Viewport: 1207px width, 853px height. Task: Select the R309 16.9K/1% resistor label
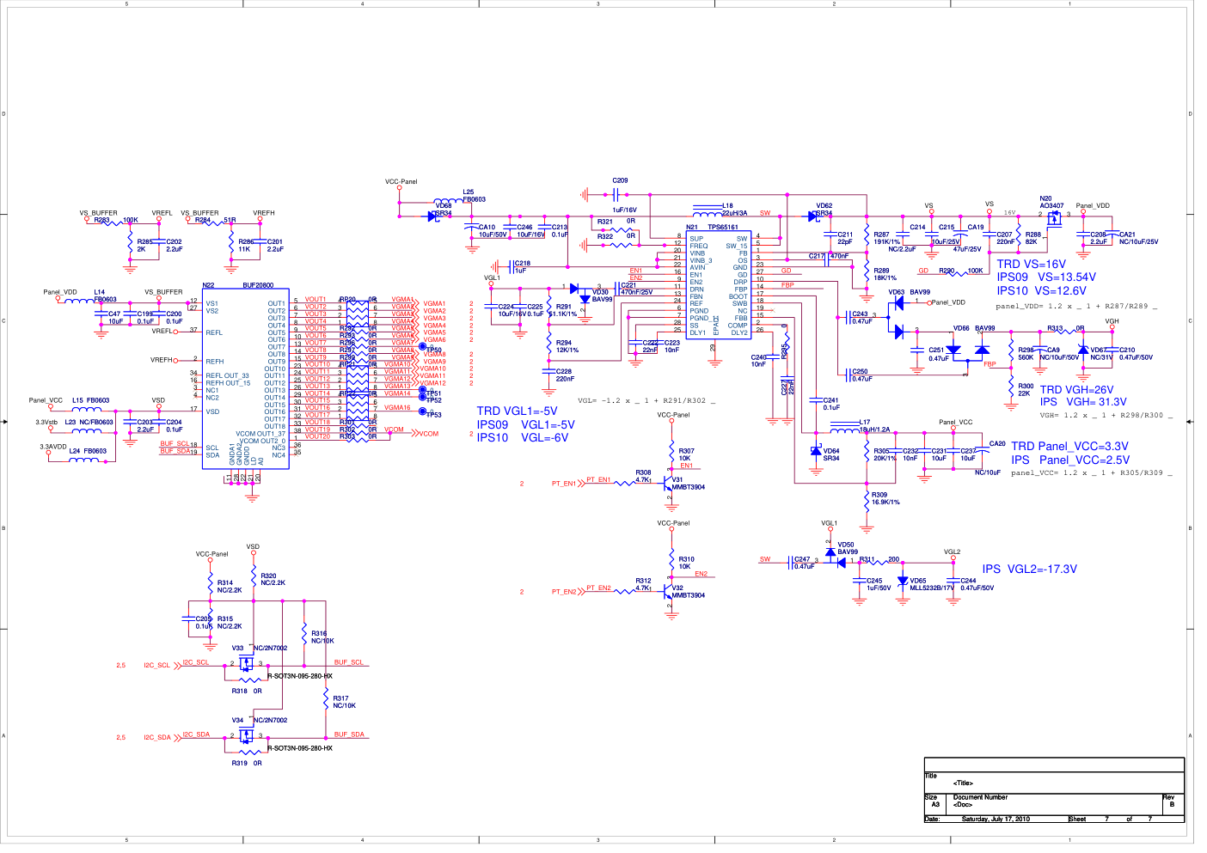(x=885, y=498)
